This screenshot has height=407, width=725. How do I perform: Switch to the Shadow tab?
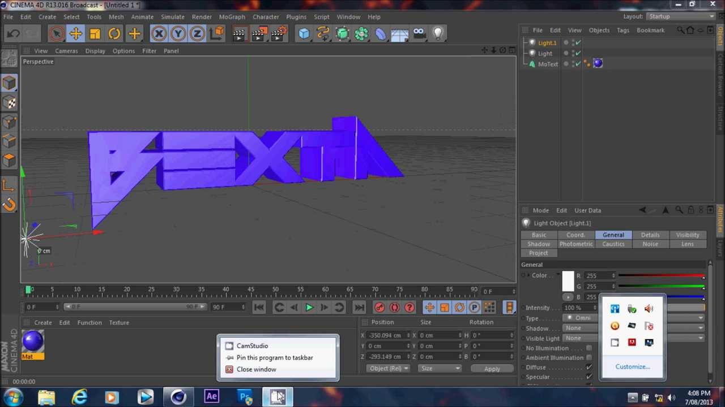coord(539,244)
